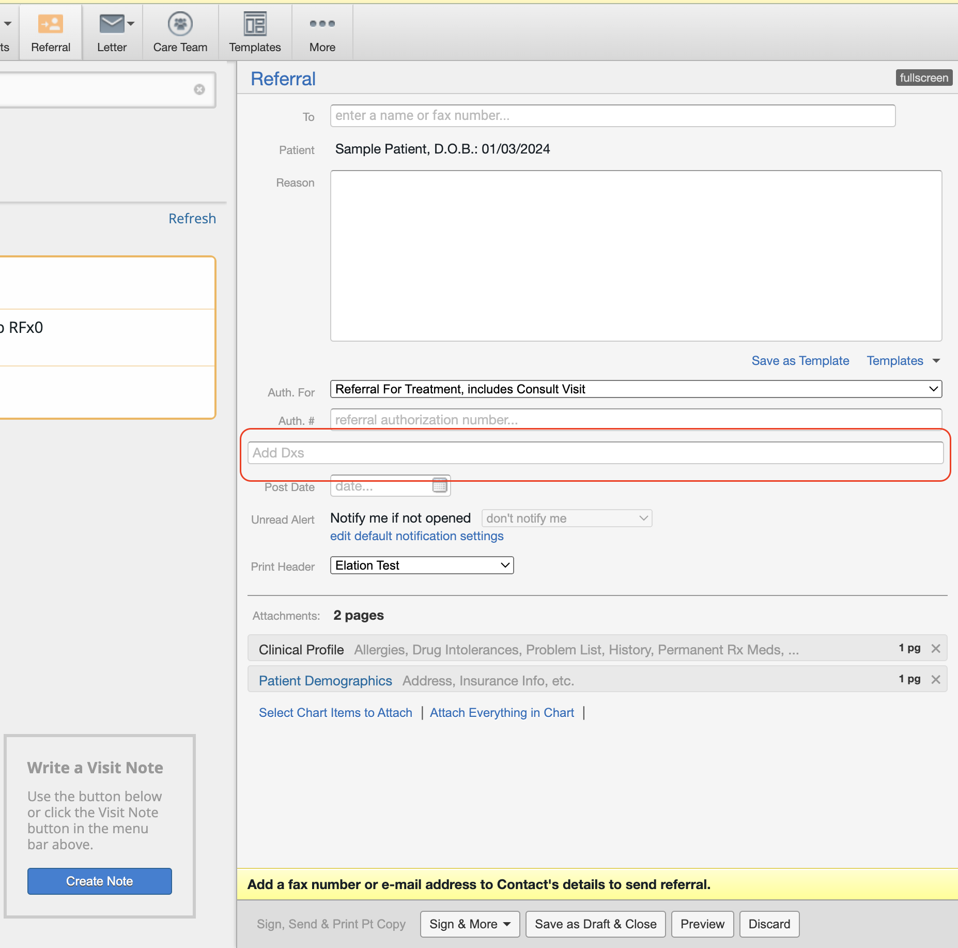
Task: Open the Patient Demographics link
Action: [x=325, y=681]
